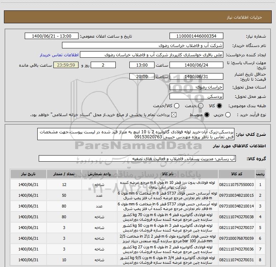
Task: Click row 4 product name, 4 in galvanized pipe
Action: (x=167, y=217)
